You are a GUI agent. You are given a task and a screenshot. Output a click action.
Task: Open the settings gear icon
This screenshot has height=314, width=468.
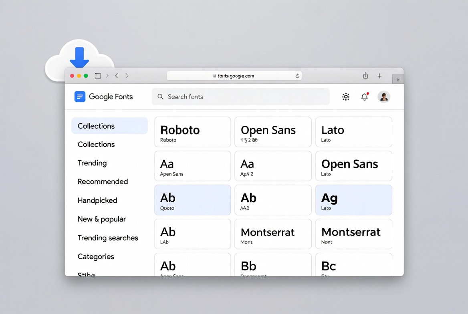346,97
